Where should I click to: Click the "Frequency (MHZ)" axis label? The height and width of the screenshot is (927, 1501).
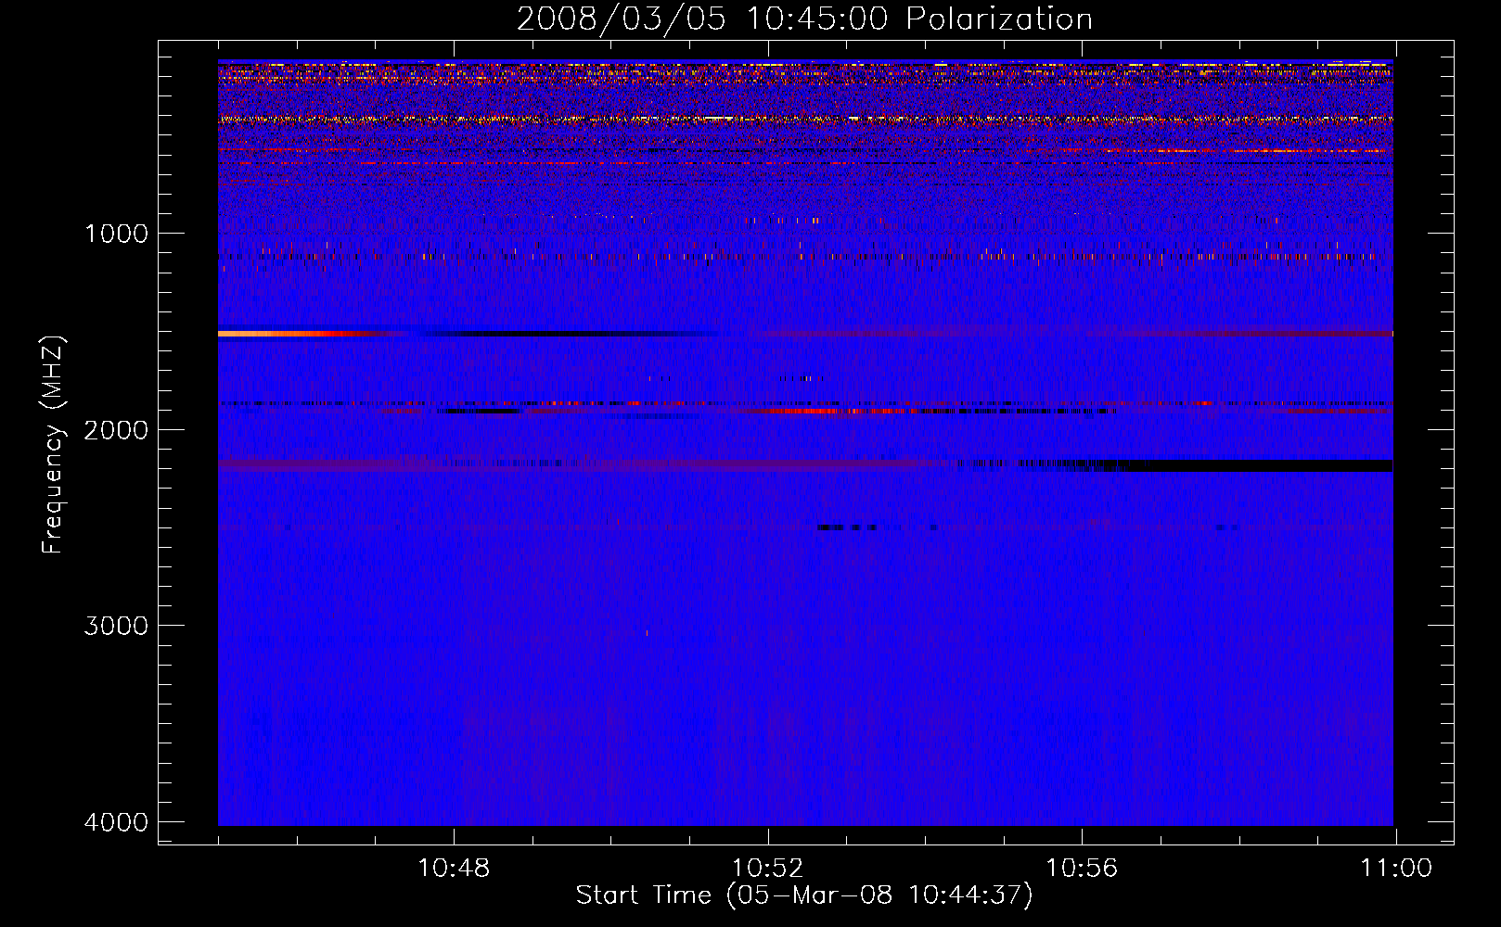53,445
